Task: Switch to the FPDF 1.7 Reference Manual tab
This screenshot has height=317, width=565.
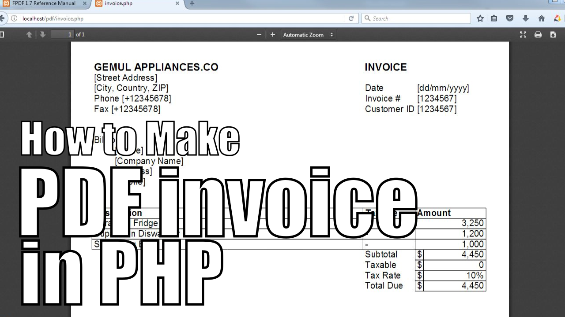Action: (x=44, y=4)
